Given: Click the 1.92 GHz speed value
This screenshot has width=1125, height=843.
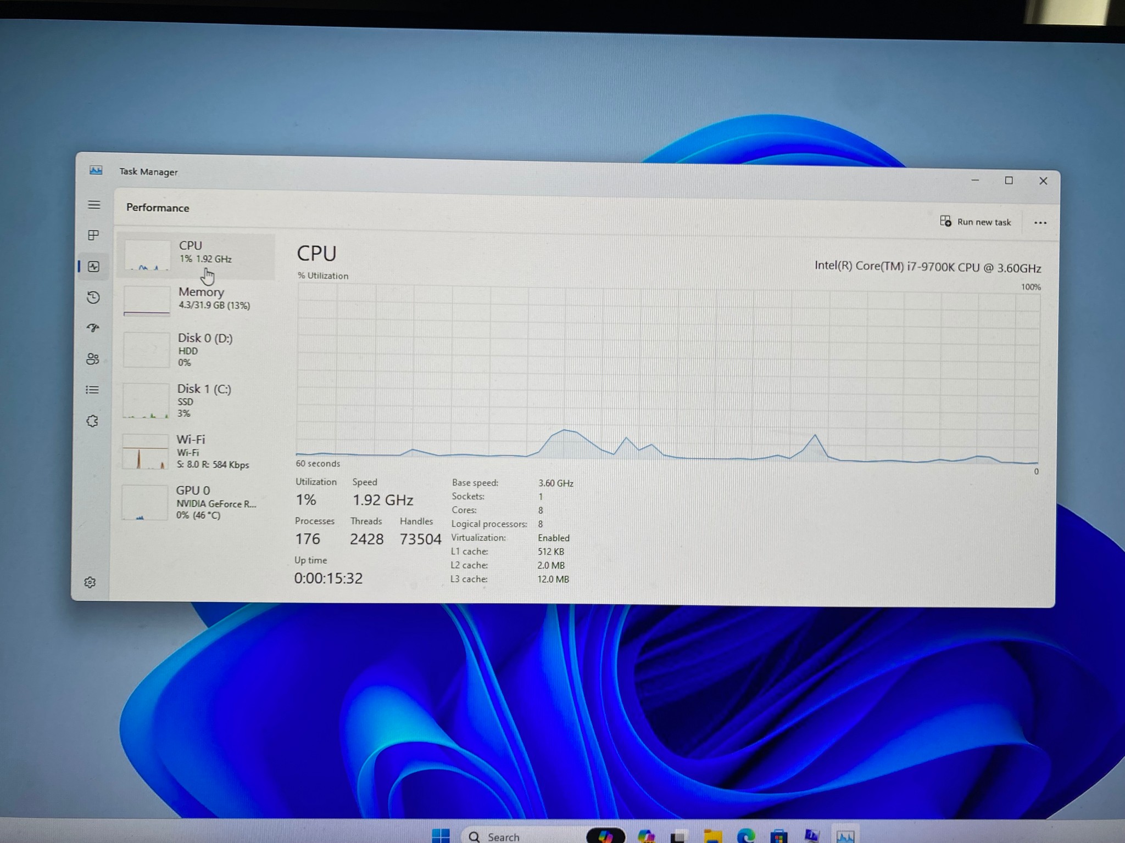Looking at the screenshot, I should click(383, 500).
